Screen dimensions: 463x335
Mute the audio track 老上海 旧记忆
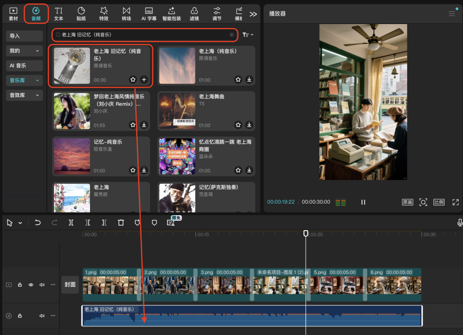pos(42,316)
